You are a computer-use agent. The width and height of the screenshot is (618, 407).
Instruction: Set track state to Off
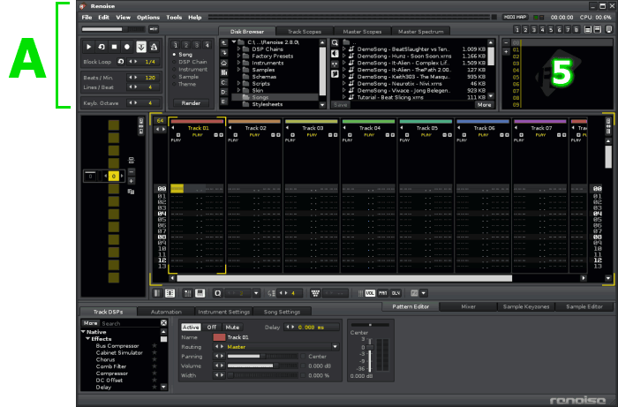212,327
